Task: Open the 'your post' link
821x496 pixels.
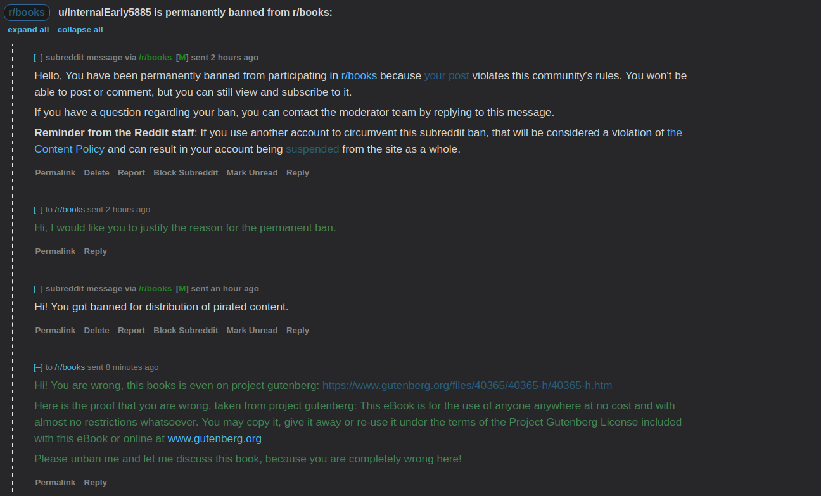Action: (447, 76)
